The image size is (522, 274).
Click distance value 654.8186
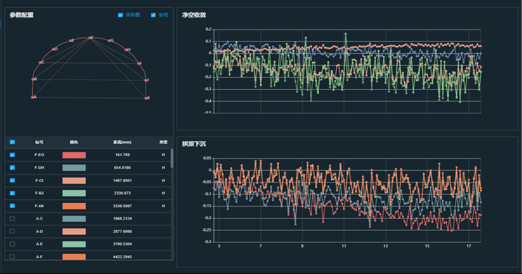pyautogui.click(x=122, y=168)
